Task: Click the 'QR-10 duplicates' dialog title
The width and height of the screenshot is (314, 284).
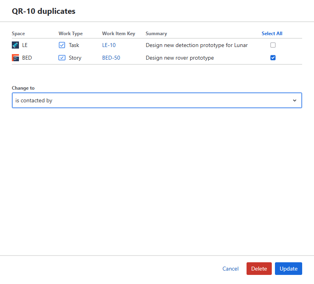Action: pyautogui.click(x=43, y=11)
